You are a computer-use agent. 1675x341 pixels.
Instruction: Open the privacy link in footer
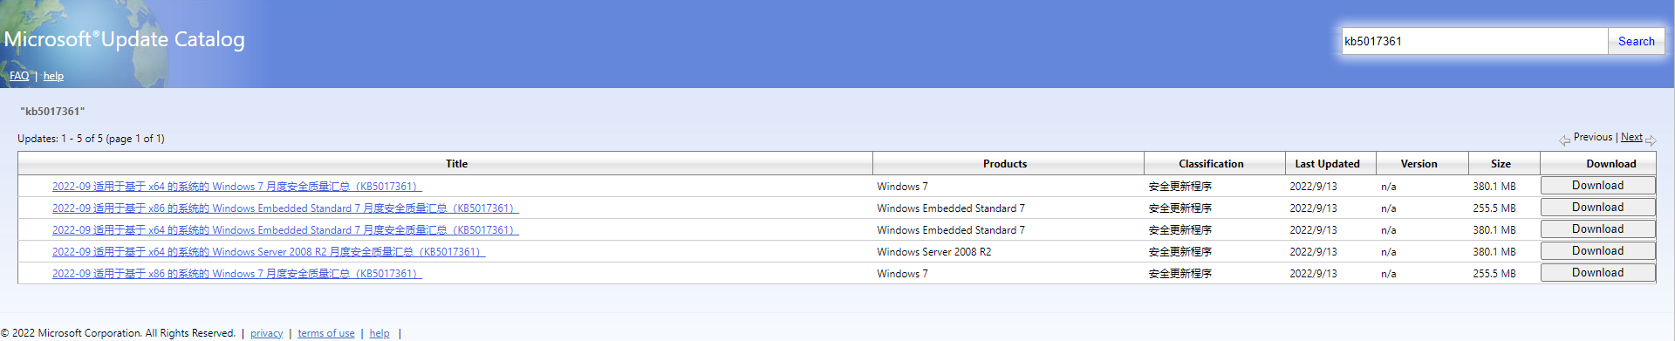[266, 333]
